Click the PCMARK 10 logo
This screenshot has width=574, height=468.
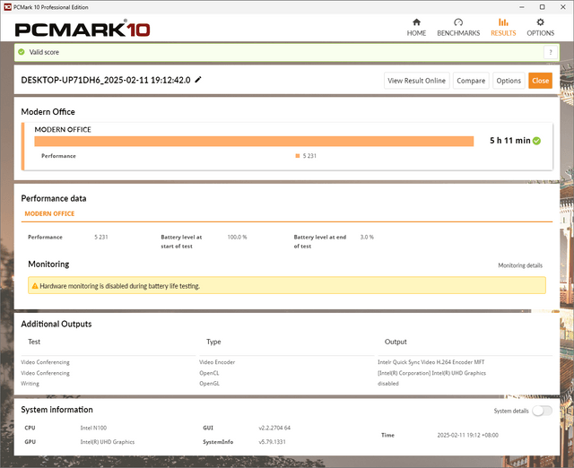pyautogui.click(x=83, y=29)
